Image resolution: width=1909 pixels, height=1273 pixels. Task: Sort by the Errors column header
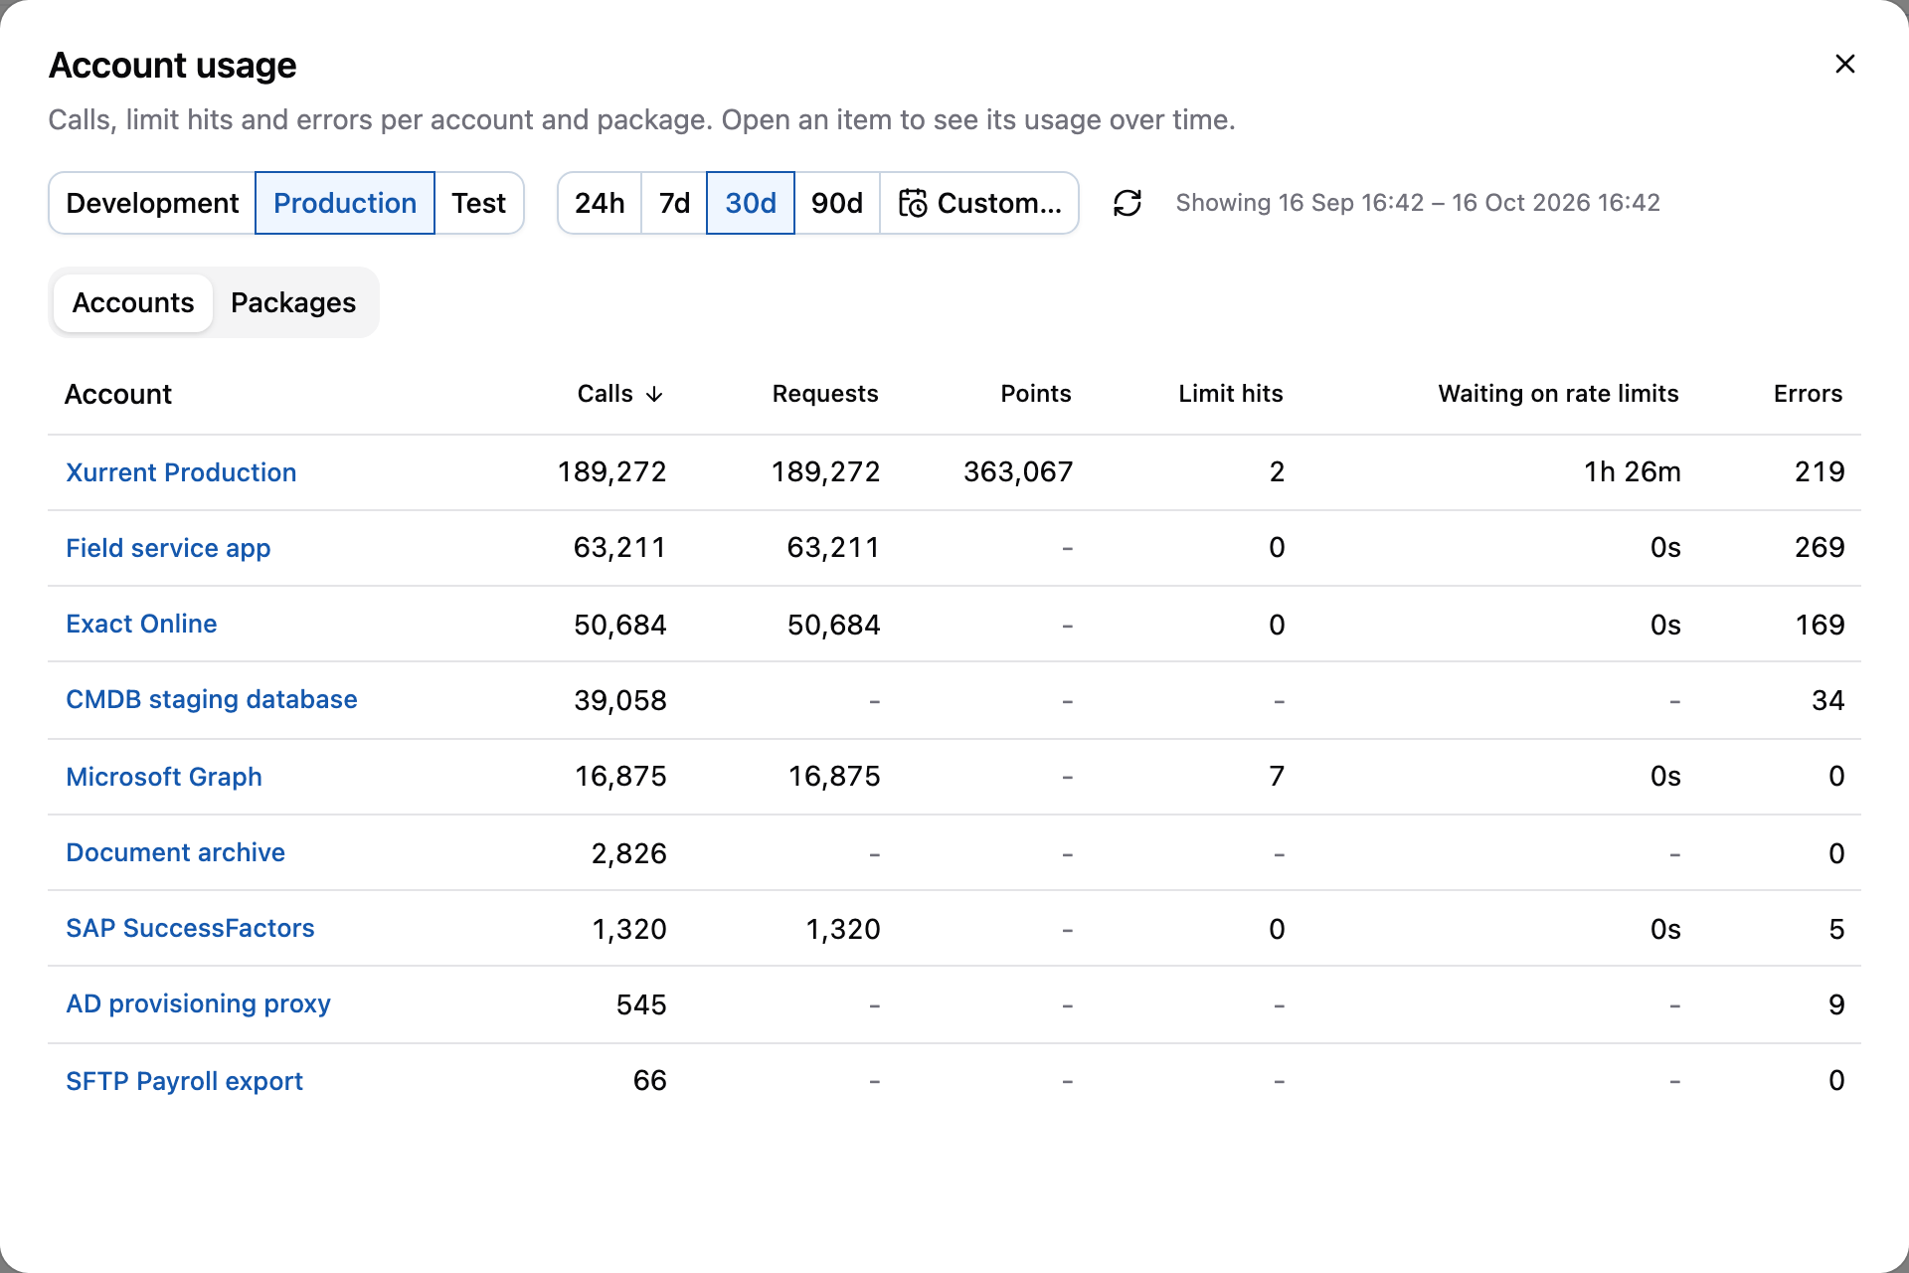coord(1808,394)
